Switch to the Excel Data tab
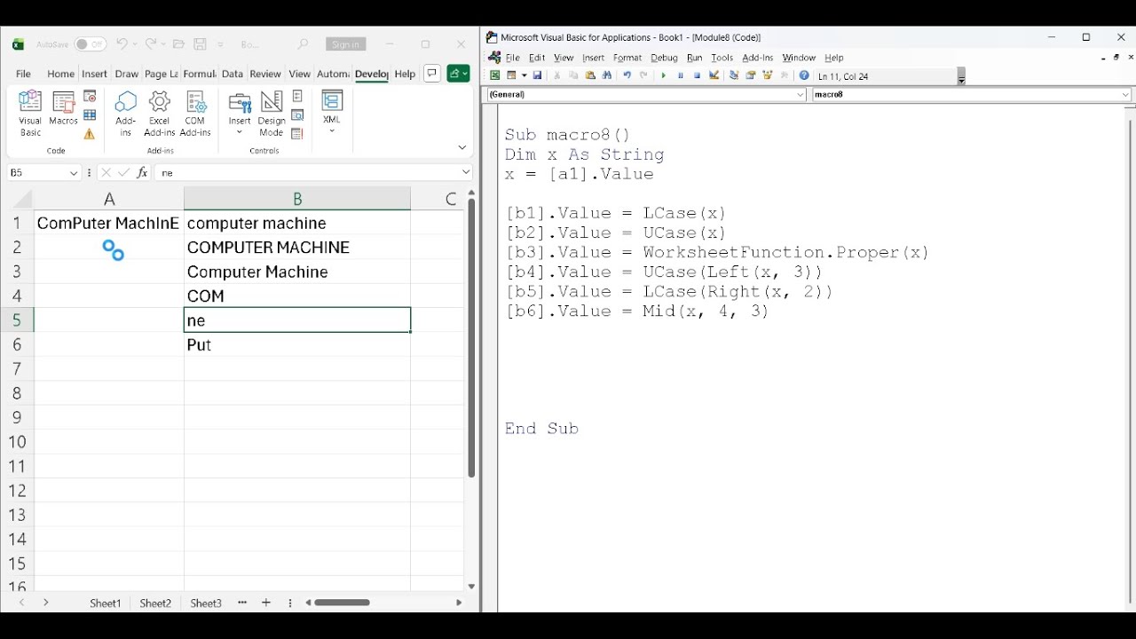1136x639 pixels. pyautogui.click(x=233, y=74)
